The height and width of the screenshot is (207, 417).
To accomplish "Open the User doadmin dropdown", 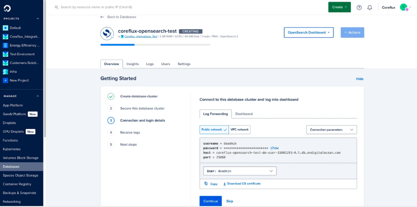I will 240,171.
